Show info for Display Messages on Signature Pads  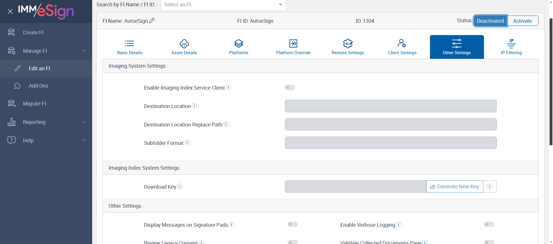(232, 224)
